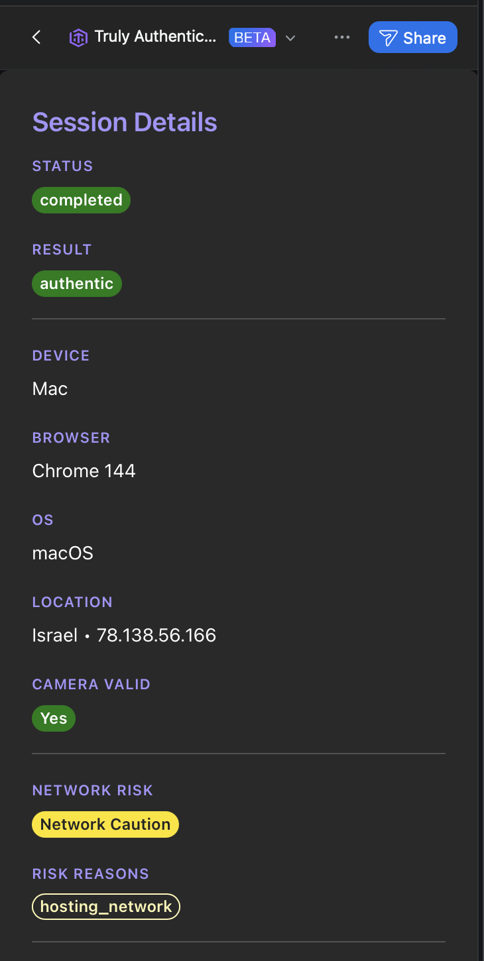The height and width of the screenshot is (961, 484).
Task: Click the BETA badge
Action: (x=252, y=37)
